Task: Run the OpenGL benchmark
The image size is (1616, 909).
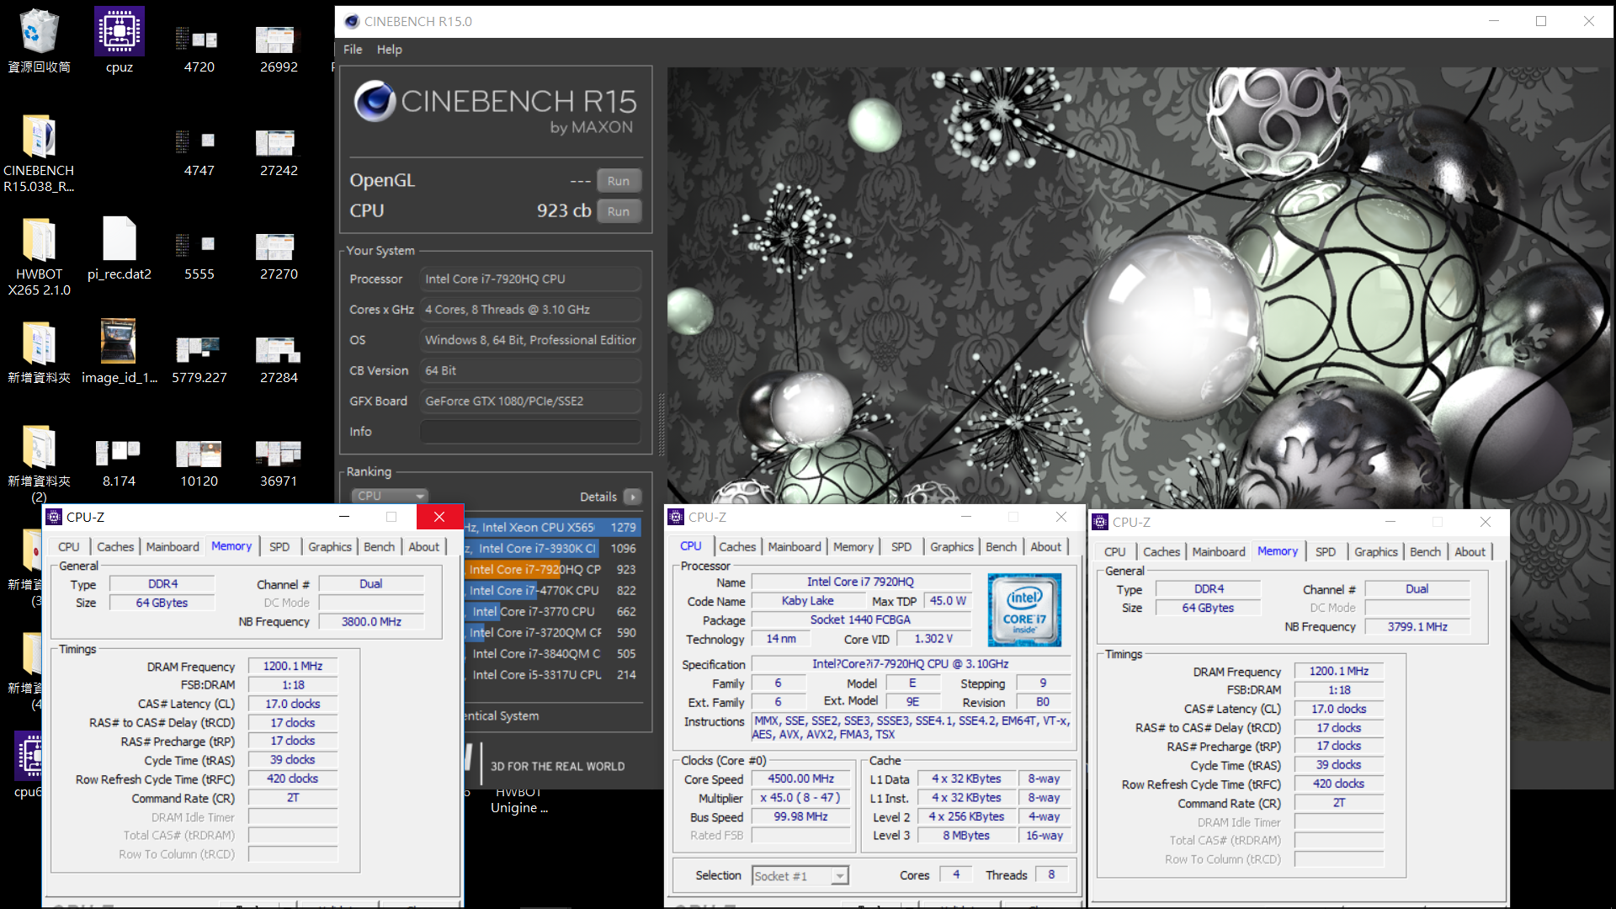Action: [619, 180]
